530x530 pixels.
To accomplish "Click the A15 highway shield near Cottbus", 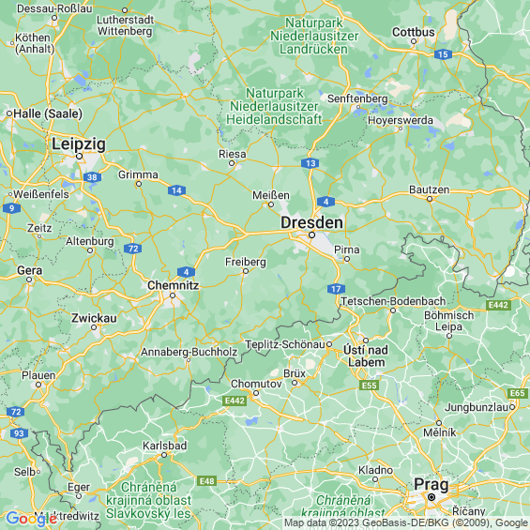I will (x=443, y=54).
